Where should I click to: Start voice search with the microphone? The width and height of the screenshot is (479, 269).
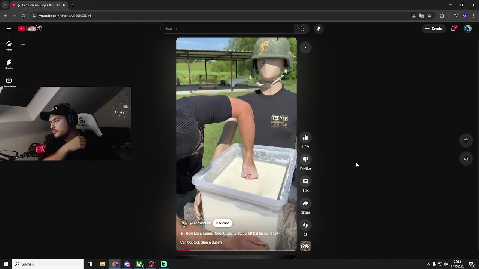pyautogui.click(x=319, y=28)
